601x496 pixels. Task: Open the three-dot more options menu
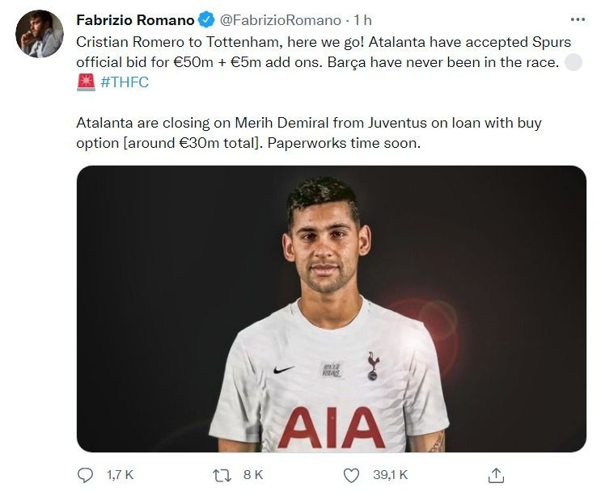(577, 19)
